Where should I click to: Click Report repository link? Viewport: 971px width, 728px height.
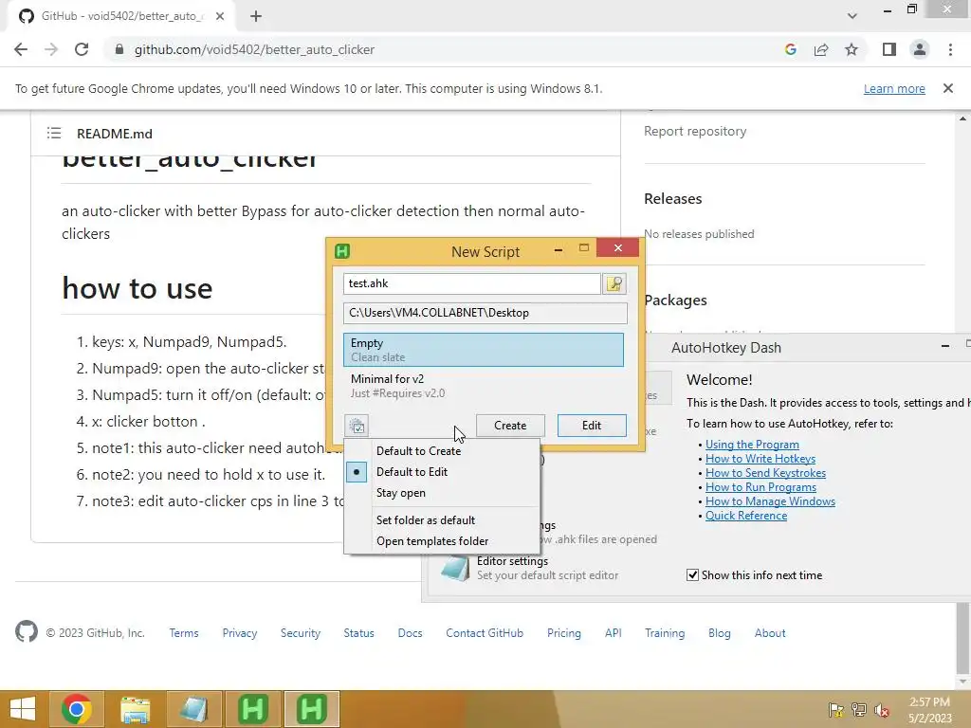695,131
